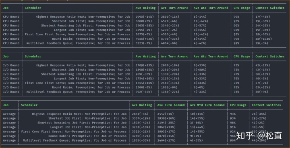
Task: Click the 969(-35%) waiting value
Action: [x=144, y=74]
